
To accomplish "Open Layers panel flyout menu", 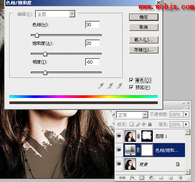I will click(187, 108).
